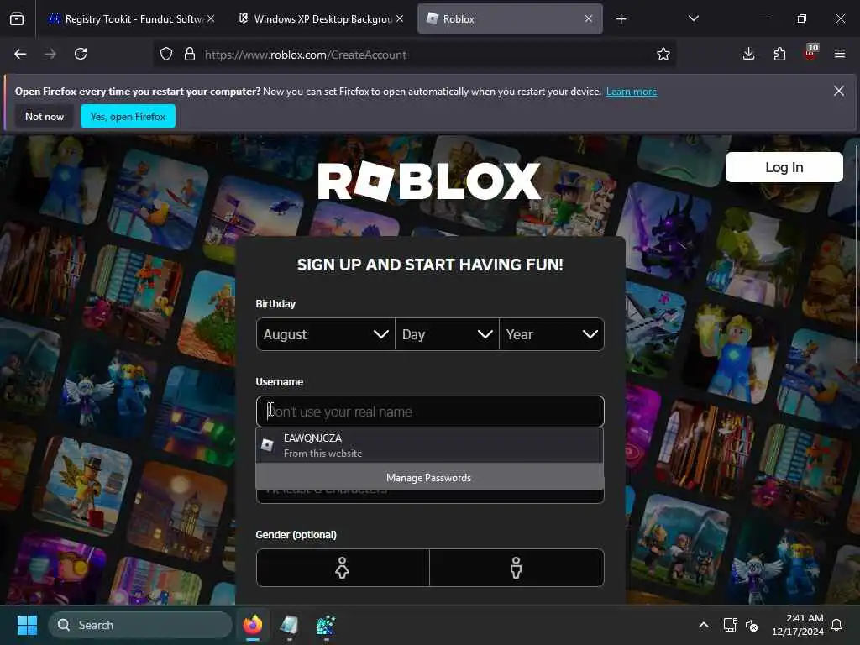Choose saved login EAWQNJGZA

click(x=429, y=445)
